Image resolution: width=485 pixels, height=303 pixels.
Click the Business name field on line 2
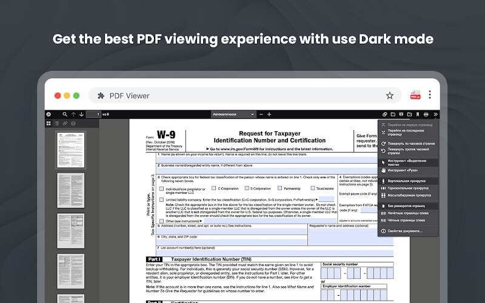click(x=267, y=171)
